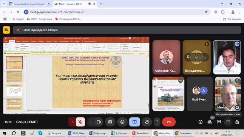This screenshot has width=244, height=137.
Task: Expand video settings arrow beside camera
Action: (91, 122)
